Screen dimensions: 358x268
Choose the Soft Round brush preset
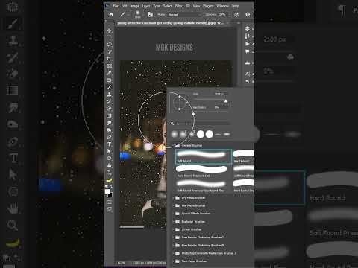204,156
